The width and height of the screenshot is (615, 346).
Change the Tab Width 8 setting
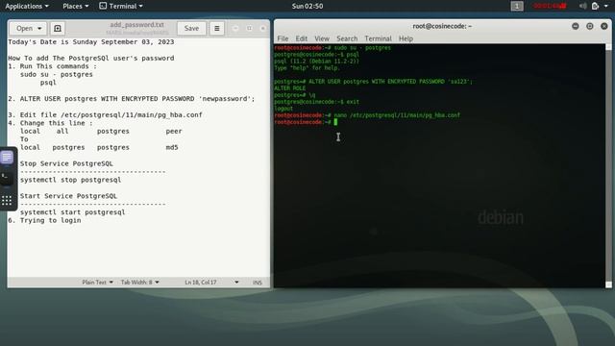(139, 282)
